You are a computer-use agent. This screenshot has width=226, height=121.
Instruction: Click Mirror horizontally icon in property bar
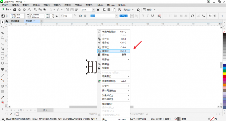[x=80, y=16]
